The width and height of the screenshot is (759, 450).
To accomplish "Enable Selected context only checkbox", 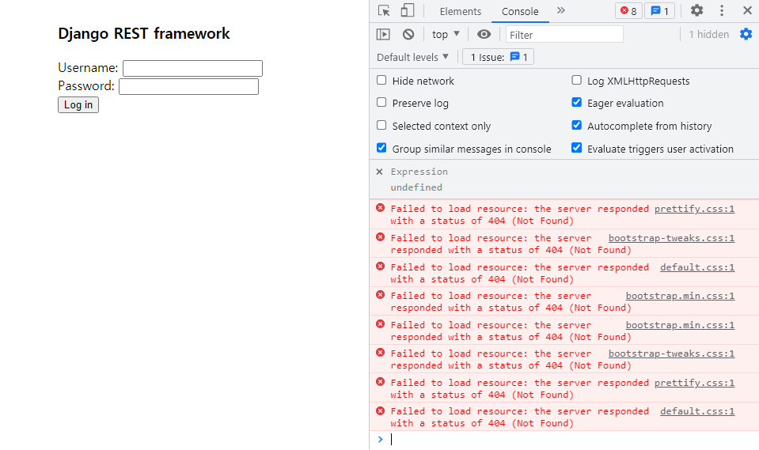I will pyautogui.click(x=381, y=125).
